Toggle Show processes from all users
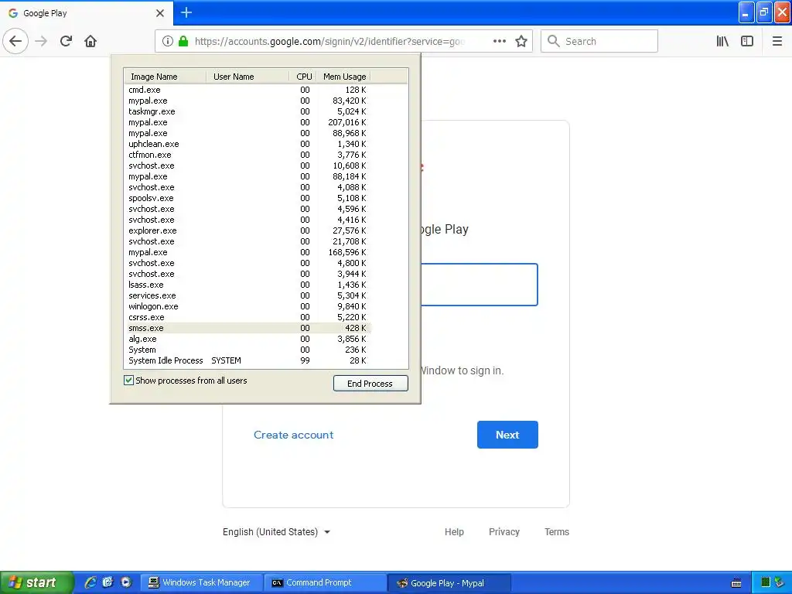 click(129, 381)
